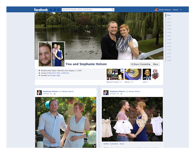This screenshot has height=154, width=195.
Task: Jump to Now on timeline
Action: (169, 15)
